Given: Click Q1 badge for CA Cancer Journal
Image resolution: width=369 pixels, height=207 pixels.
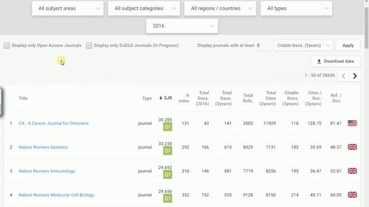Looking at the screenshot, I should click(168, 127).
